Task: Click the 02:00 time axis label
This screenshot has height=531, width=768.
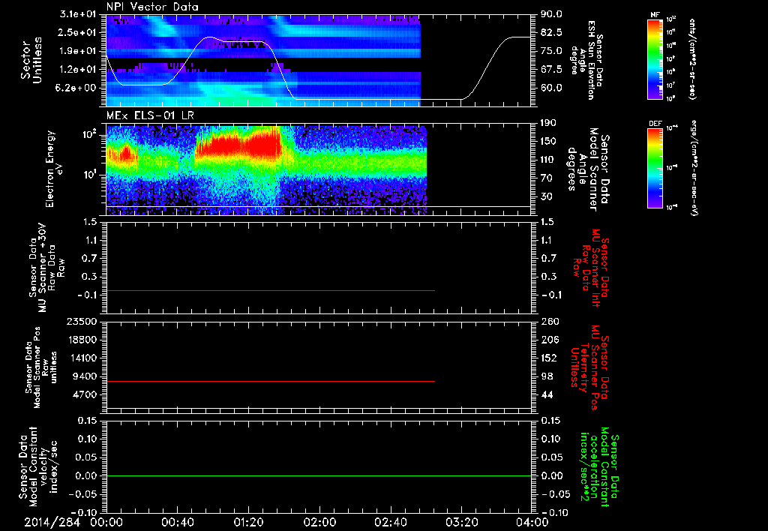Action: pyautogui.click(x=319, y=522)
